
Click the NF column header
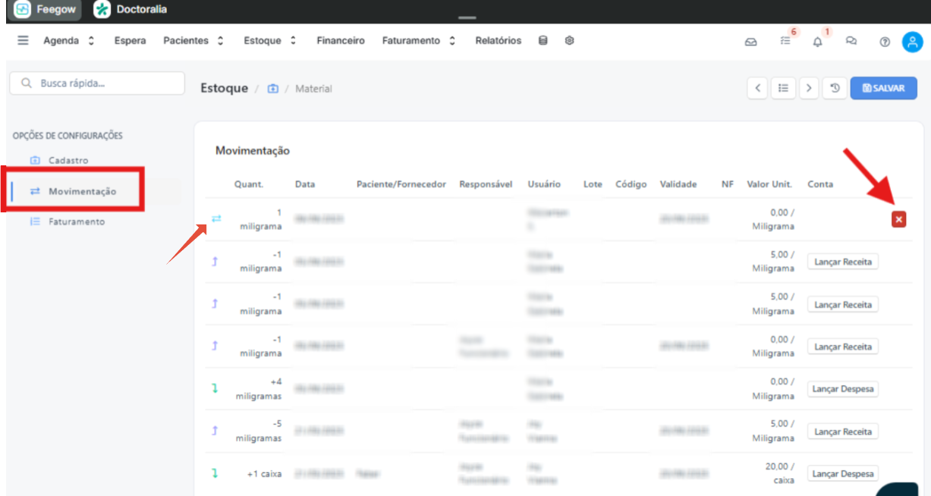click(728, 184)
